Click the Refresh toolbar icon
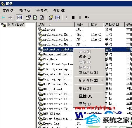This screenshot has width=132, height=128. coord(35,17)
